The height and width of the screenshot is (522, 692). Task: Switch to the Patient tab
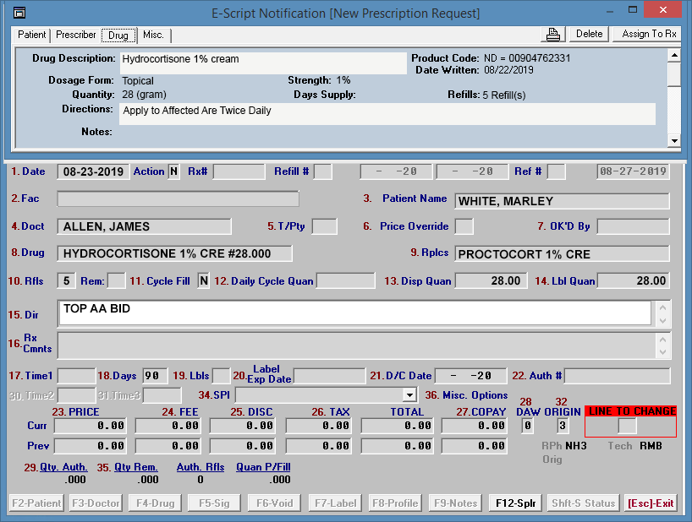(x=32, y=35)
